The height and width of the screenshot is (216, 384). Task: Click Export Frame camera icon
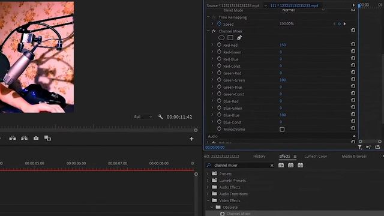[x=36, y=138]
